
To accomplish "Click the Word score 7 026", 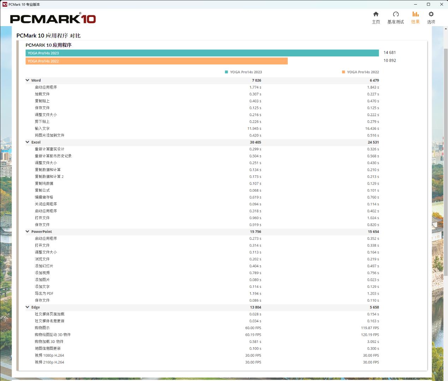I will pyautogui.click(x=257, y=80).
